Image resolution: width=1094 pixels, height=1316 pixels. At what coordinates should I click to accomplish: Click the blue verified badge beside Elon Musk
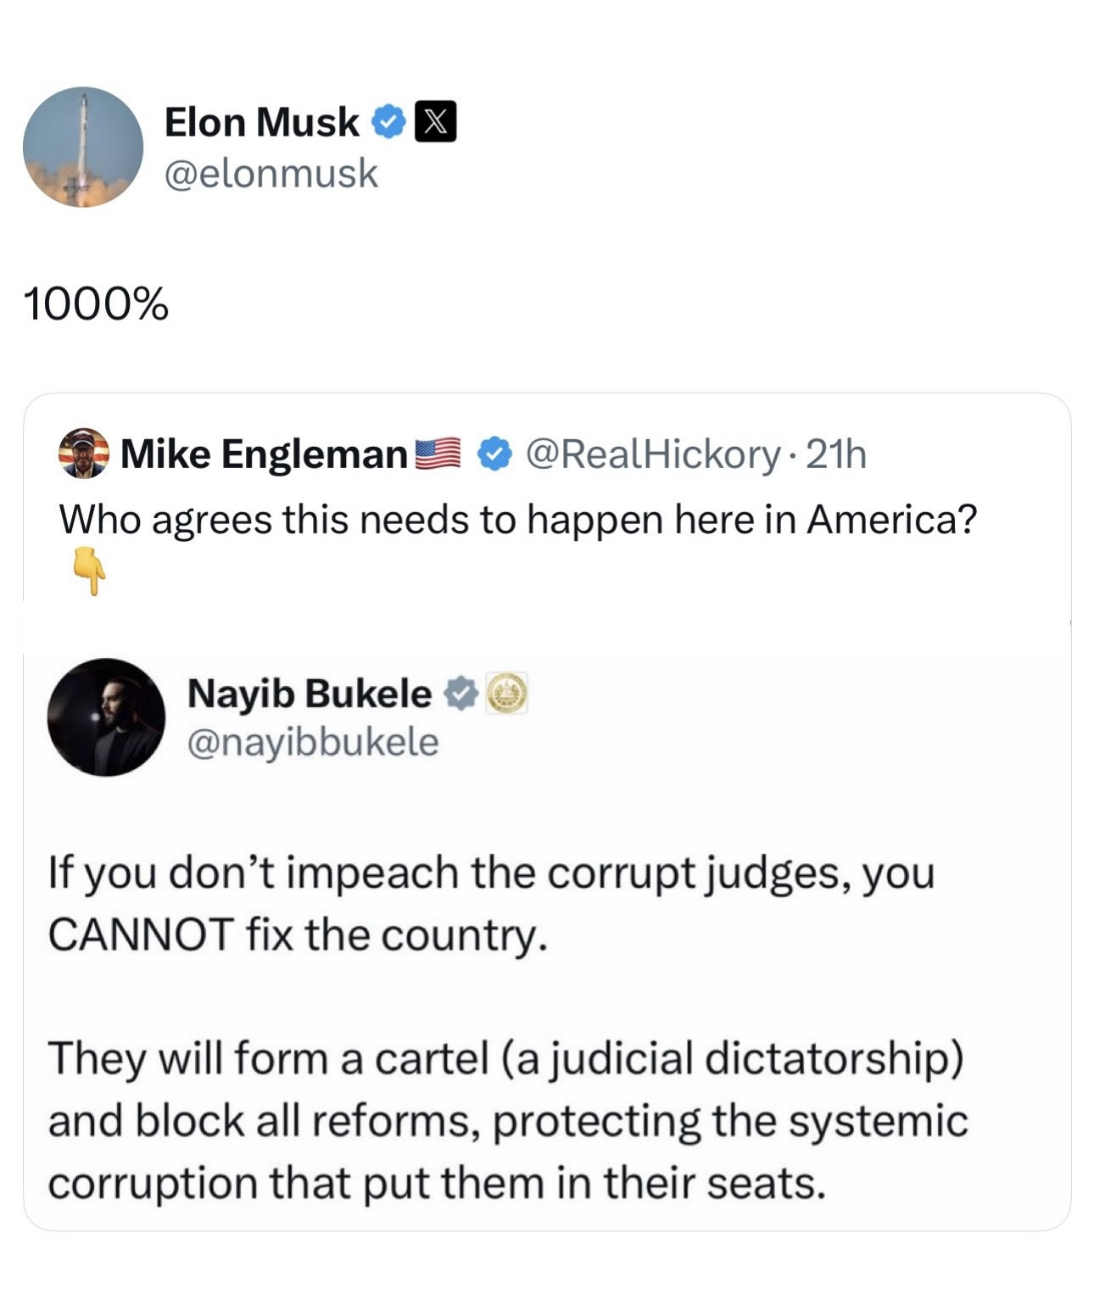pyautogui.click(x=388, y=122)
